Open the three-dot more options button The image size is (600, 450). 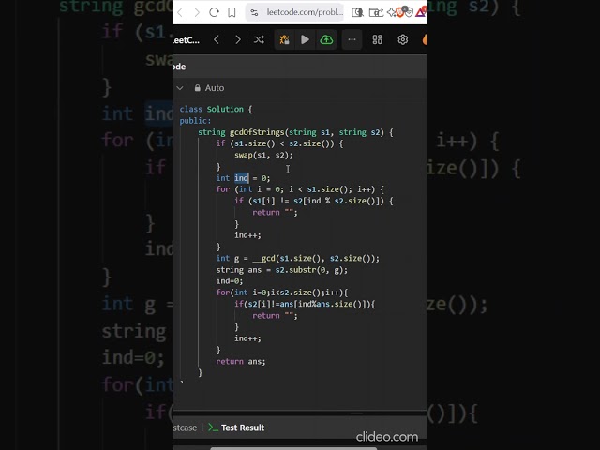(x=352, y=39)
